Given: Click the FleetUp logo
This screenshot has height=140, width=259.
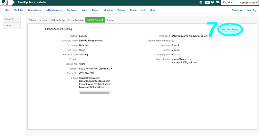Looking at the screenshot, I should [5, 3].
